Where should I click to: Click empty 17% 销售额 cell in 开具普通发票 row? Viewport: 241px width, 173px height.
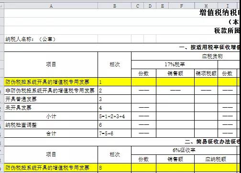(175, 99)
